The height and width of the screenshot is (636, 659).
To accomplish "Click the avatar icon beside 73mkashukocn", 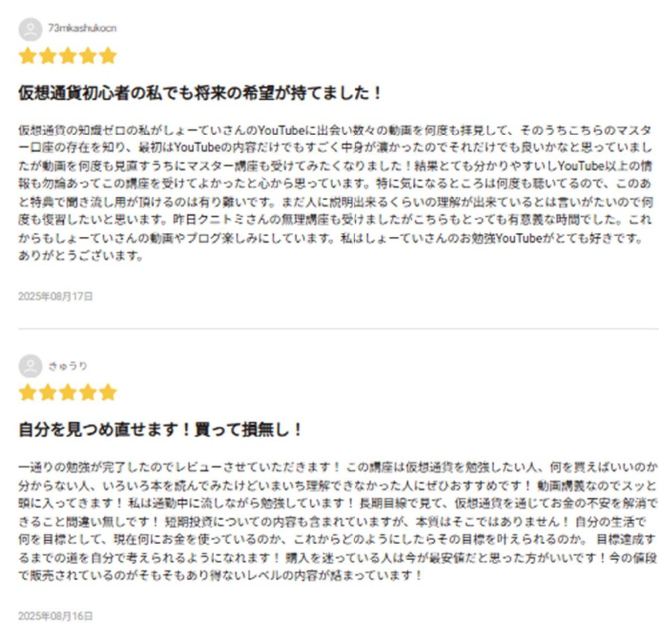I will click(x=31, y=29).
